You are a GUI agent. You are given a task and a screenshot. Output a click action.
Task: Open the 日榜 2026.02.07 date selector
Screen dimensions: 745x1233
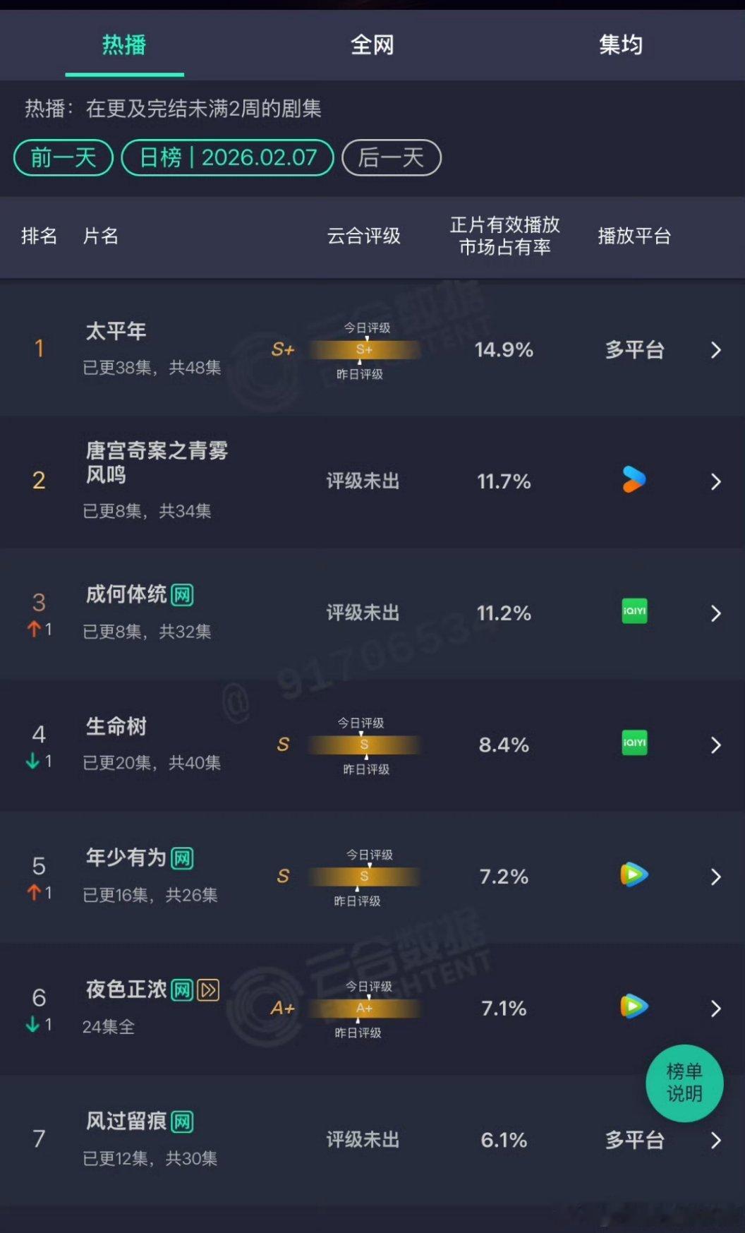228,158
